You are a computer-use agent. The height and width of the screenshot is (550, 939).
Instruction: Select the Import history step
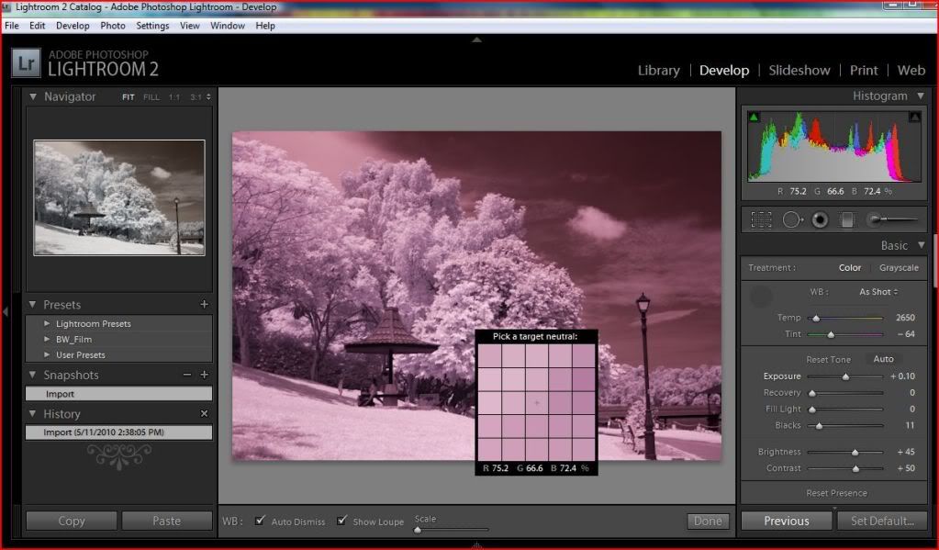tap(118, 432)
